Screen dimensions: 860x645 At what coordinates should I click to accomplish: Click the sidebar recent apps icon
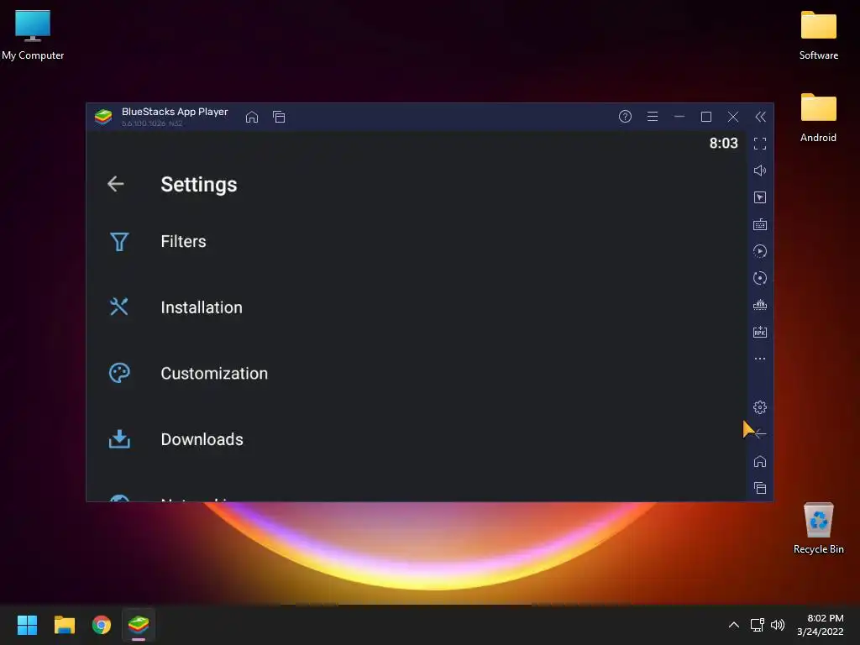coord(759,488)
